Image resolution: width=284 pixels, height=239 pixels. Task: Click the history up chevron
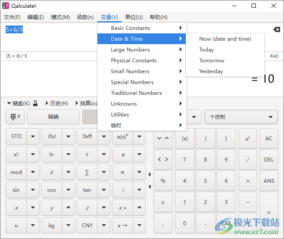167,138
